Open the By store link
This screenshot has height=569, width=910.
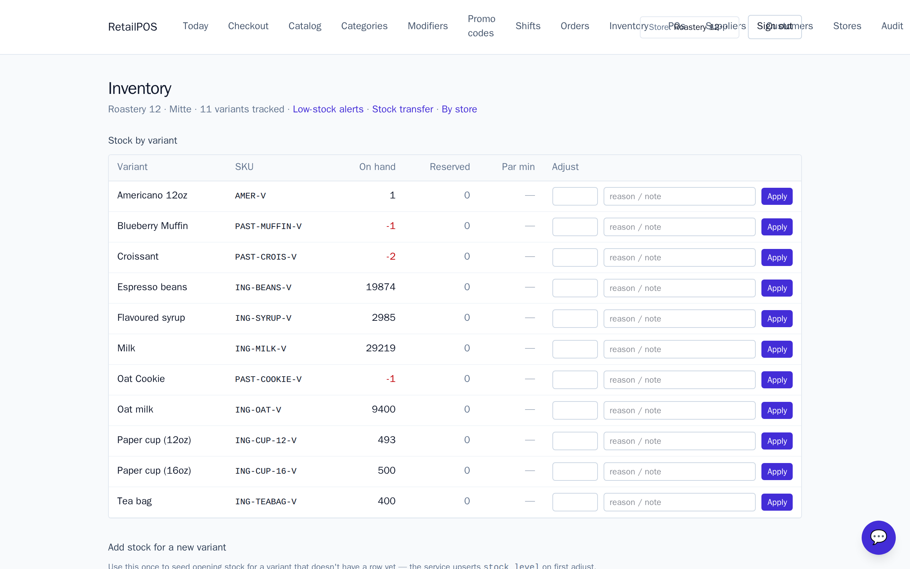[x=459, y=109]
